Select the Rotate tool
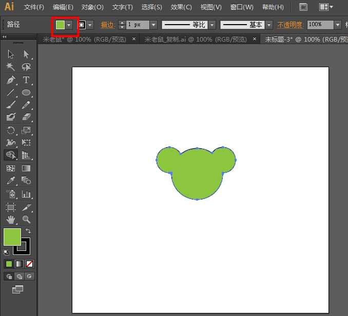This screenshot has height=316, width=348. click(x=10, y=130)
